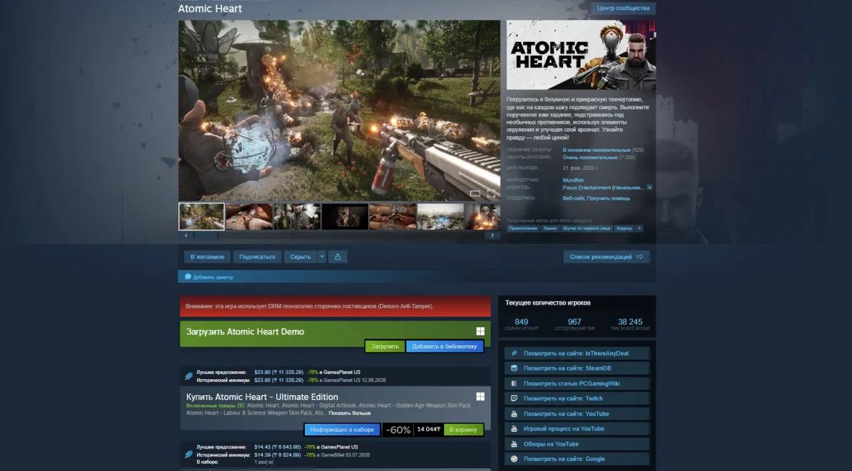Open the dropdown arrow next to 'Скрыть'
The height and width of the screenshot is (471, 852).
click(x=322, y=257)
